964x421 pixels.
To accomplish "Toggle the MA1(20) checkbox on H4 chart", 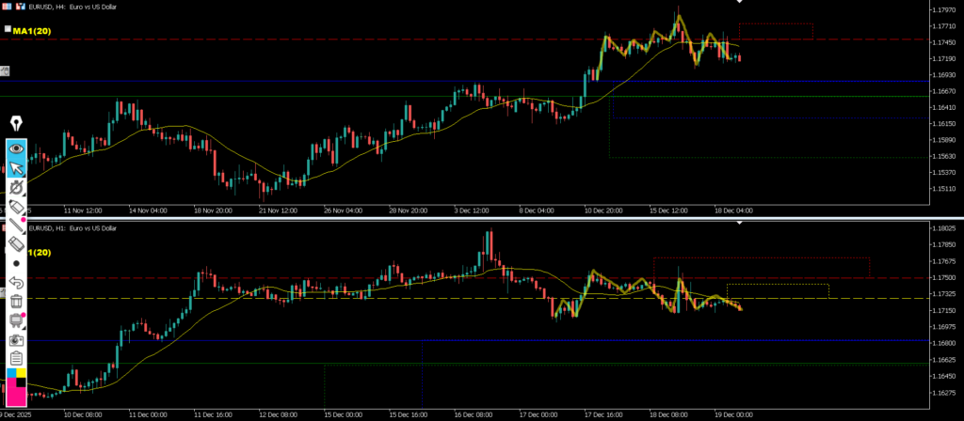I will point(8,30).
